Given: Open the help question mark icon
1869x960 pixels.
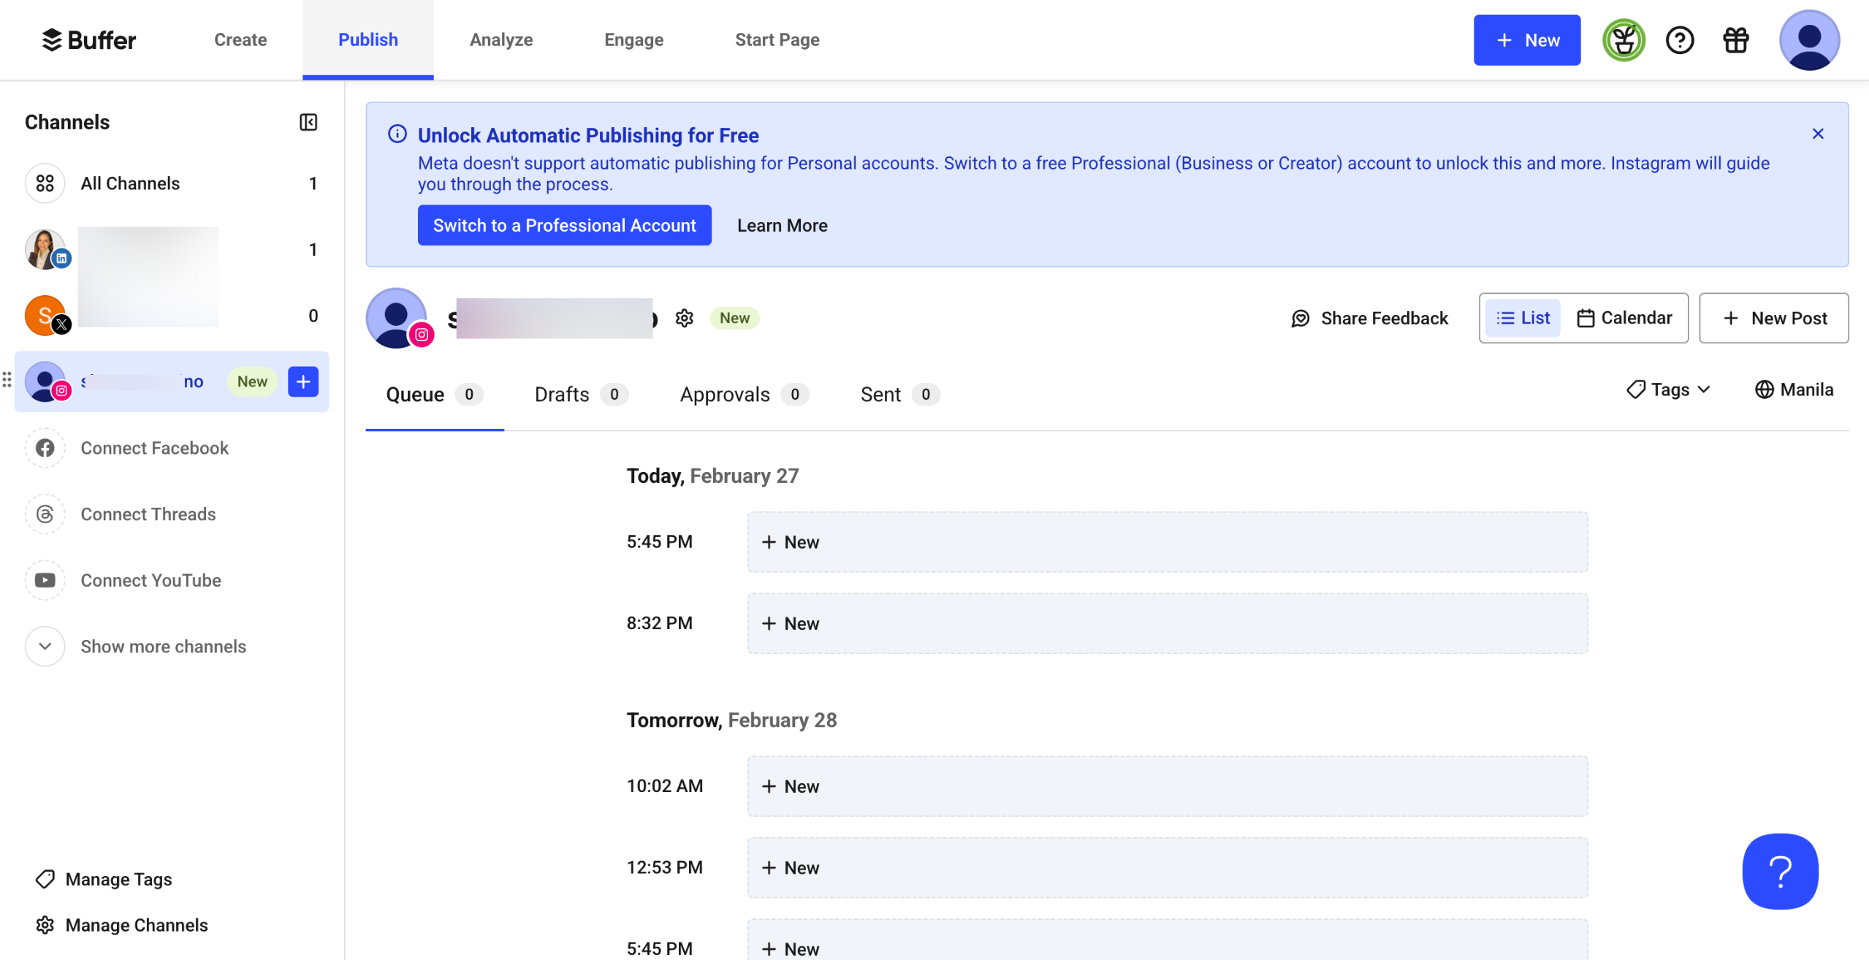Looking at the screenshot, I should click(1679, 39).
